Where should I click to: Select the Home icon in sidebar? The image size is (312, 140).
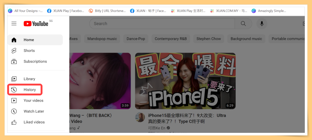[x=14, y=40]
